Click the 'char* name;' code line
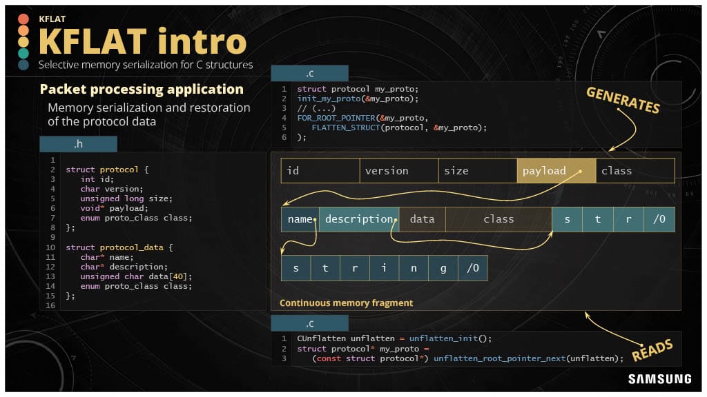The height and width of the screenshot is (397, 707). [x=107, y=258]
